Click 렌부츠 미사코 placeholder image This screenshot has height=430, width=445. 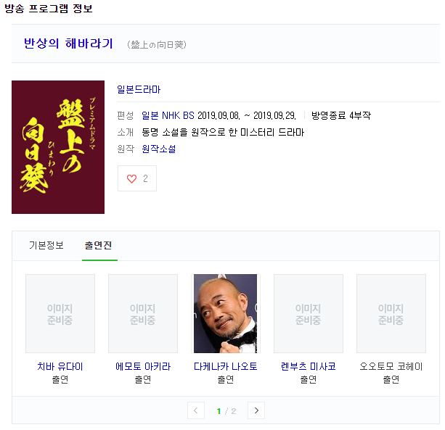(309, 313)
